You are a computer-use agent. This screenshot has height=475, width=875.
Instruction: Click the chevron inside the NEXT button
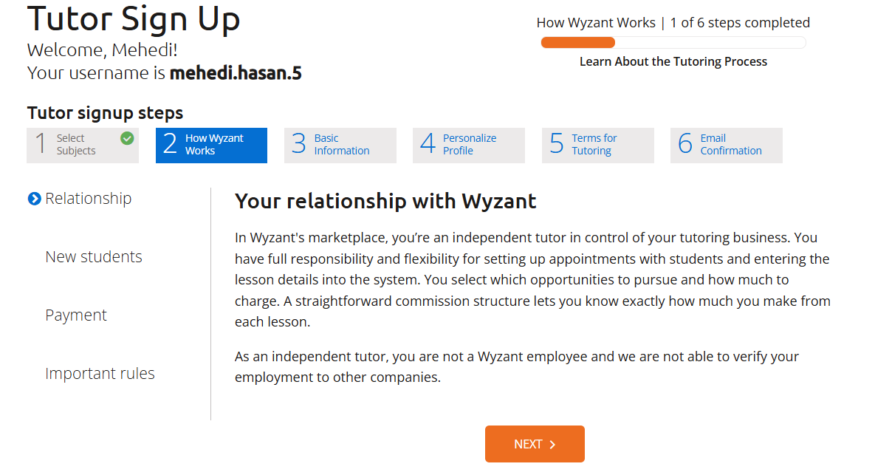coord(552,444)
